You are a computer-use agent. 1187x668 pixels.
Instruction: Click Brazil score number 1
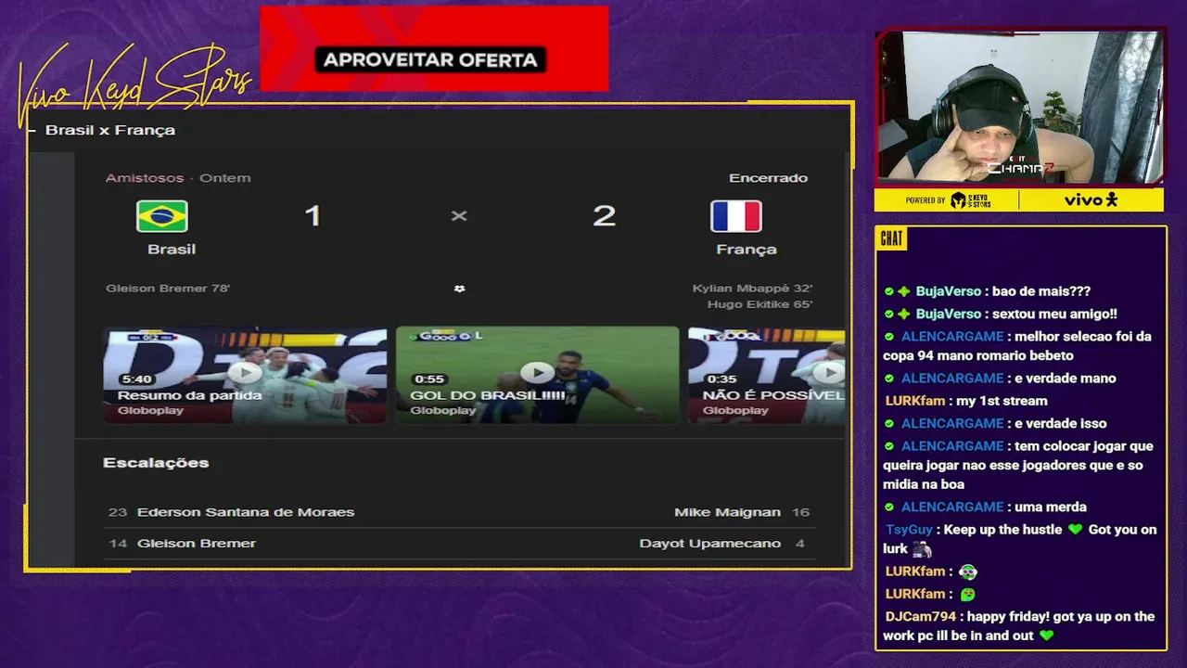coord(313,216)
